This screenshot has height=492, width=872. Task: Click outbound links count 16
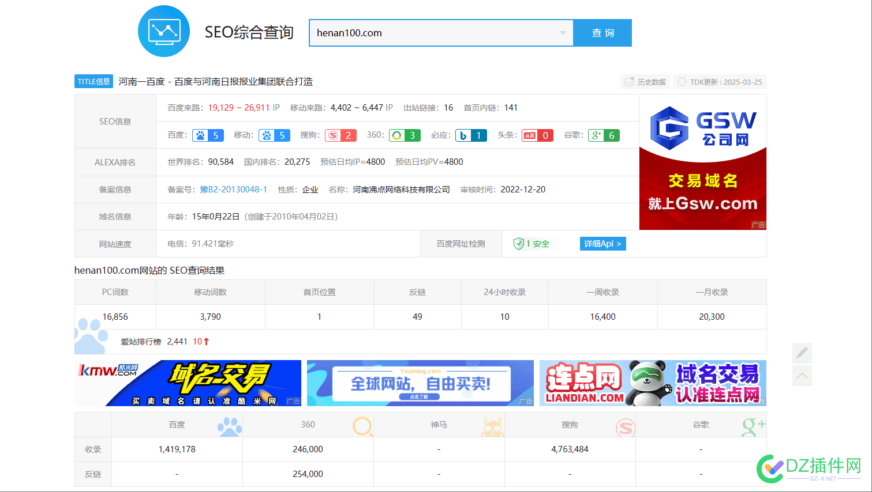click(448, 108)
